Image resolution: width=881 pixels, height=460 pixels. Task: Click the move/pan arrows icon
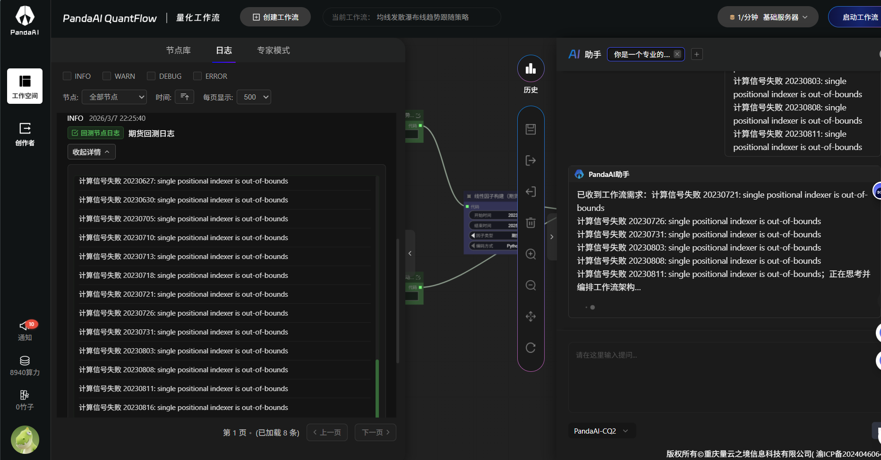530,316
